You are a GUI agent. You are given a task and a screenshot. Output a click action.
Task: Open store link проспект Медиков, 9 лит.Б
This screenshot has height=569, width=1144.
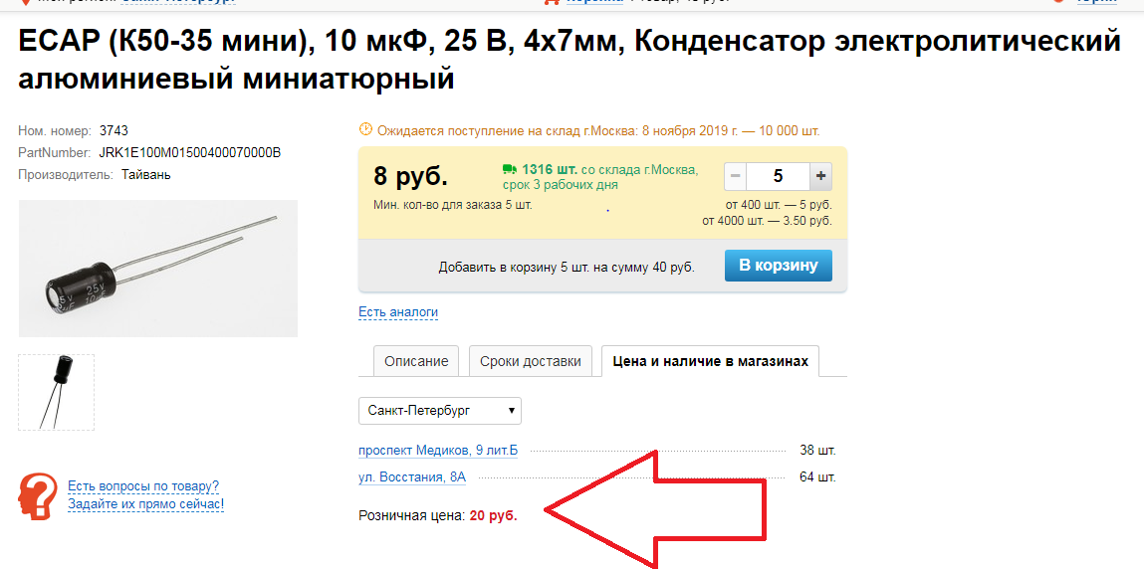[x=438, y=451]
